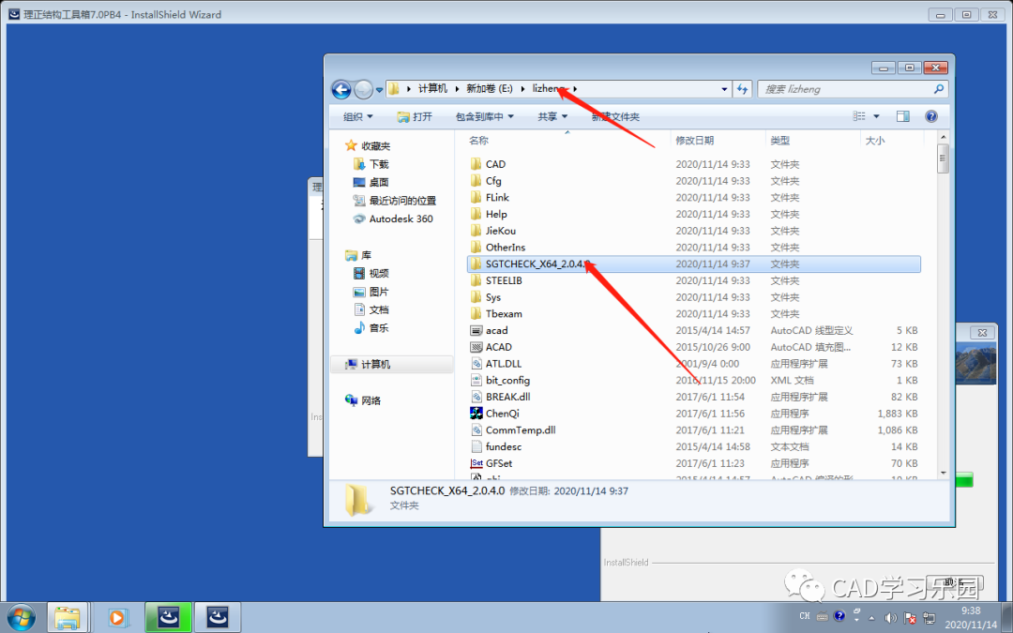Image resolution: width=1013 pixels, height=633 pixels.
Task: Click the taskbar clock 9:38
Action: click(x=971, y=610)
